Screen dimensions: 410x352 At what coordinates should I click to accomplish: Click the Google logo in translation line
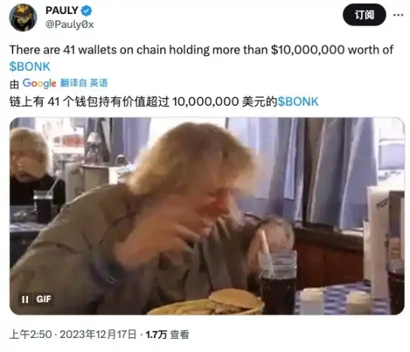[x=39, y=84]
